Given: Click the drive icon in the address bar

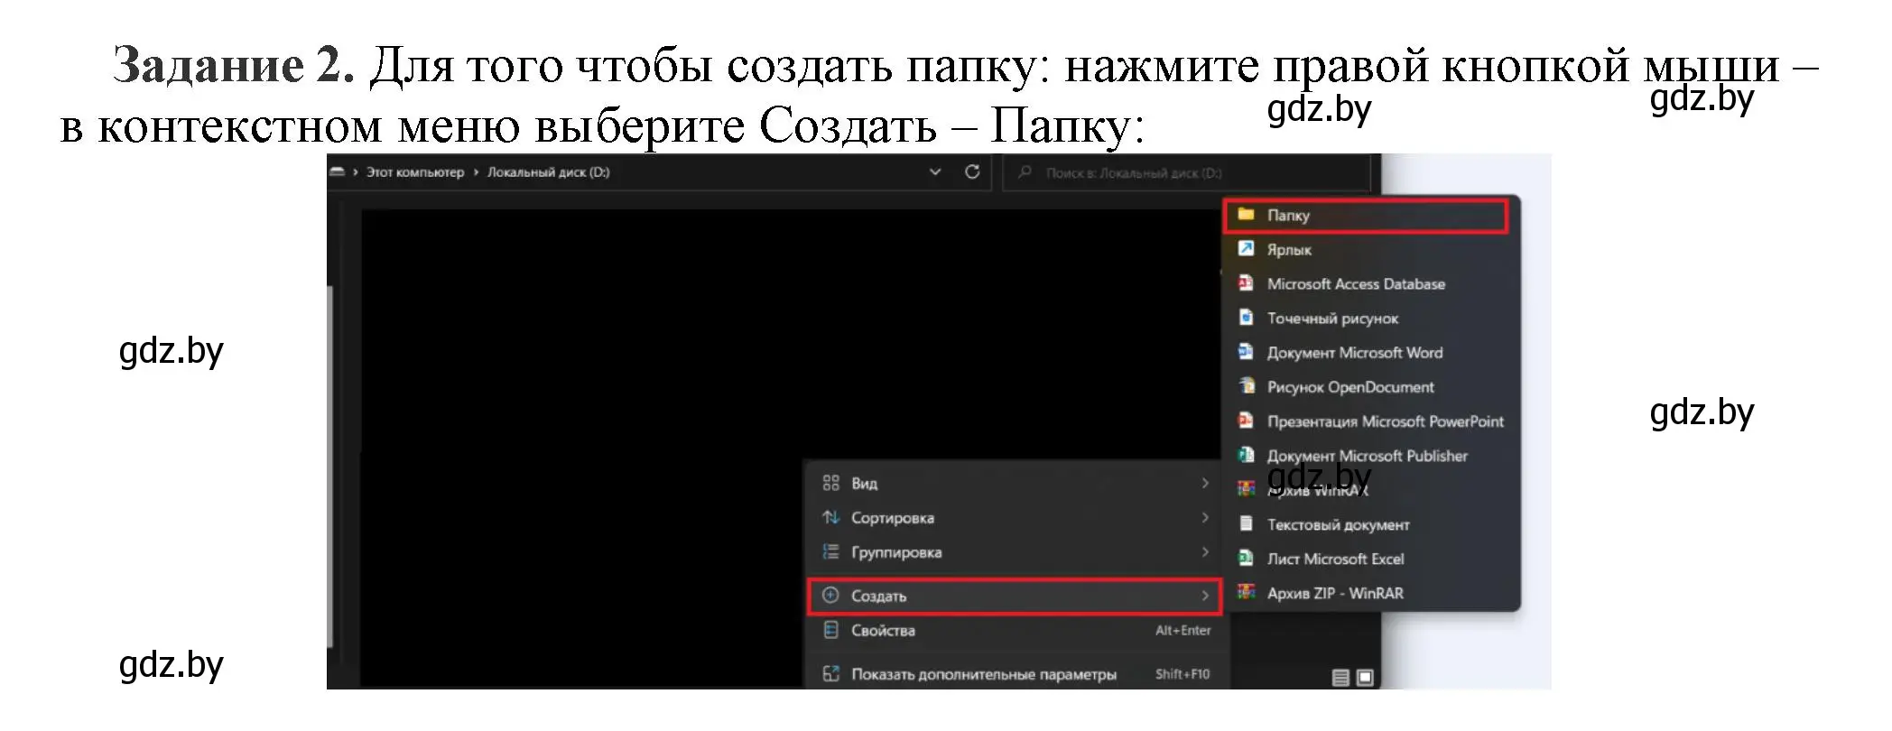Looking at the screenshot, I should (338, 171).
